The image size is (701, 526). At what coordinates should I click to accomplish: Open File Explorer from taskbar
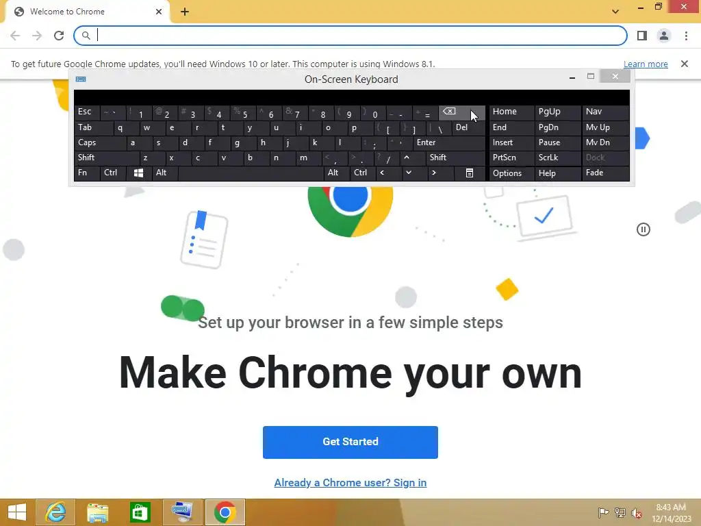pyautogui.click(x=97, y=512)
